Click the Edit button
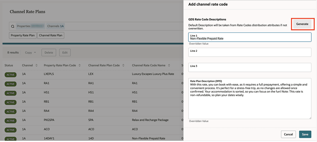 click(x=65, y=53)
